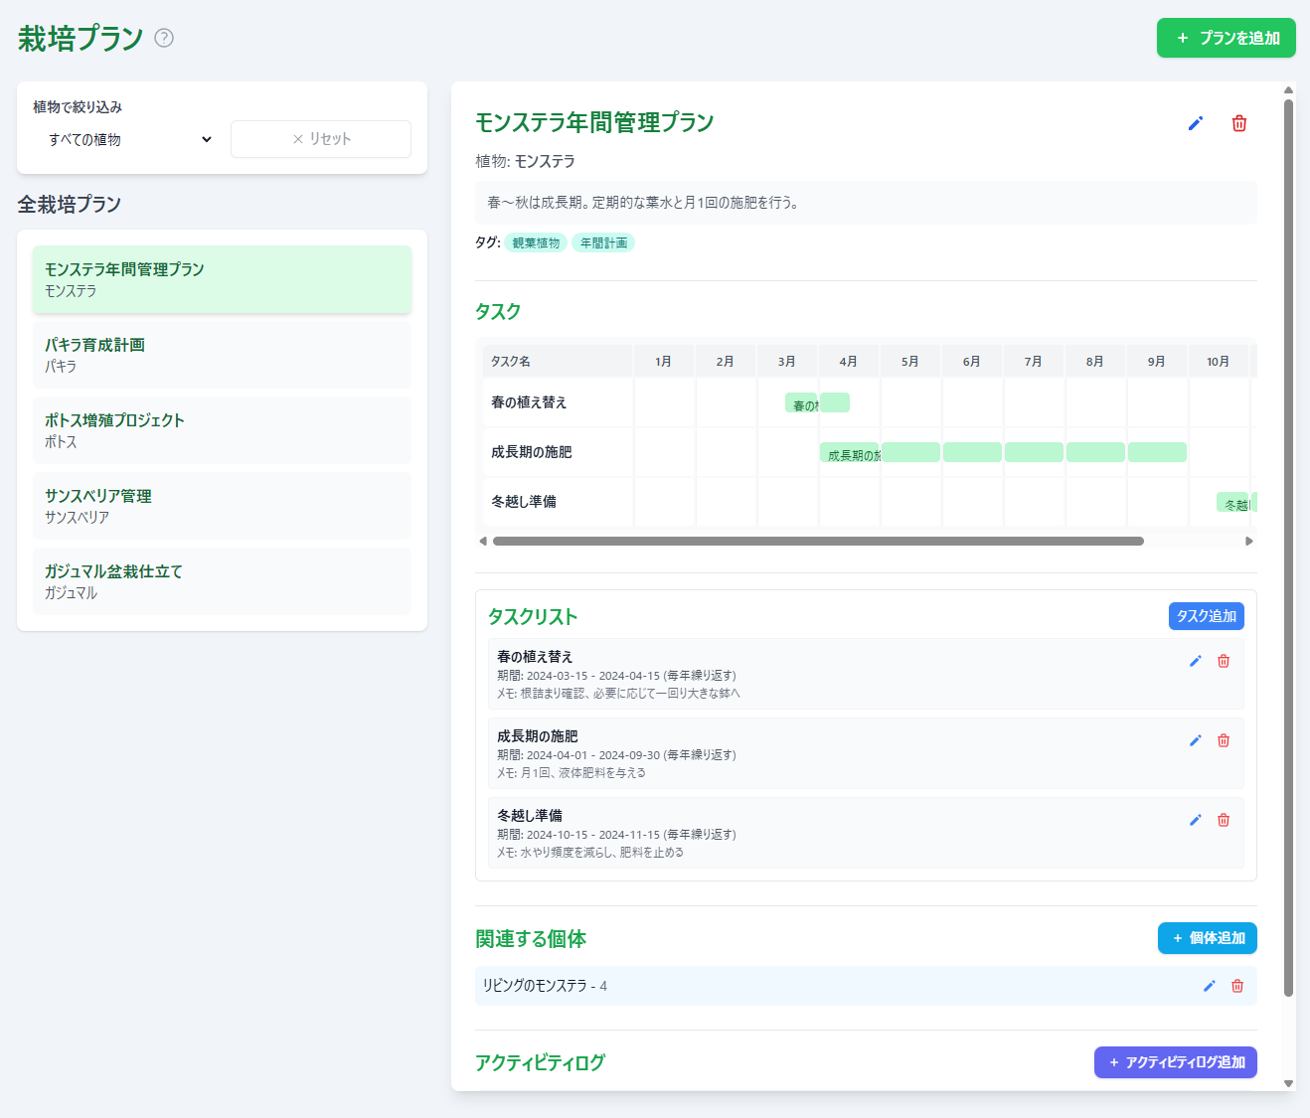Click the リセット filter button
Screen dimensions: 1310x1118
click(321, 139)
